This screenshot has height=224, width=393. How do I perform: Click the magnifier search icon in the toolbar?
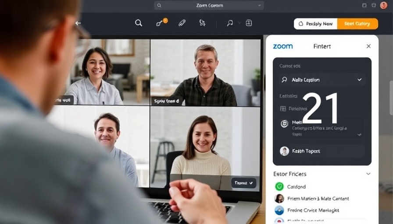pyautogui.click(x=139, y=23)
